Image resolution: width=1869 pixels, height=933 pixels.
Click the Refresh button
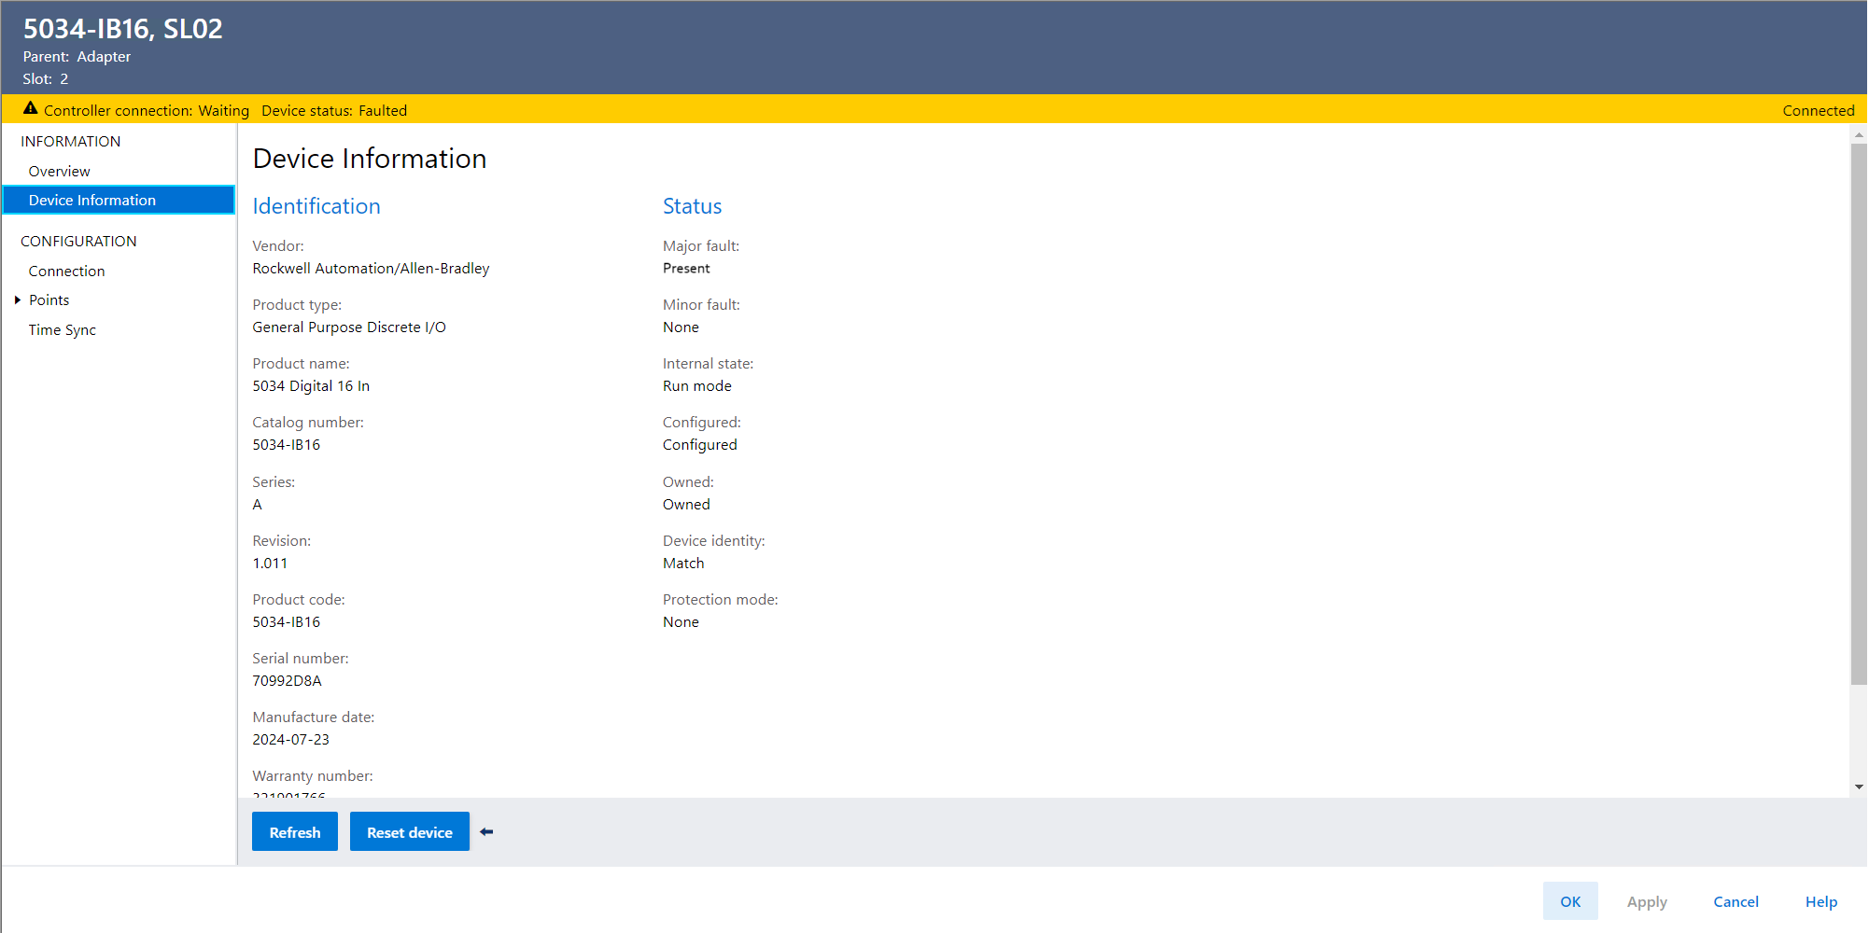(295, 832)
